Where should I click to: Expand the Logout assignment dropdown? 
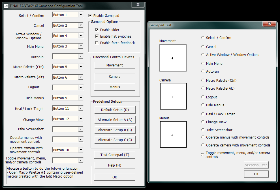tap(81, 88)
